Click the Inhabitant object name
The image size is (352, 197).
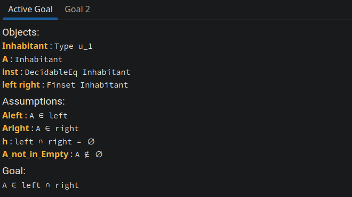[25, 46]
